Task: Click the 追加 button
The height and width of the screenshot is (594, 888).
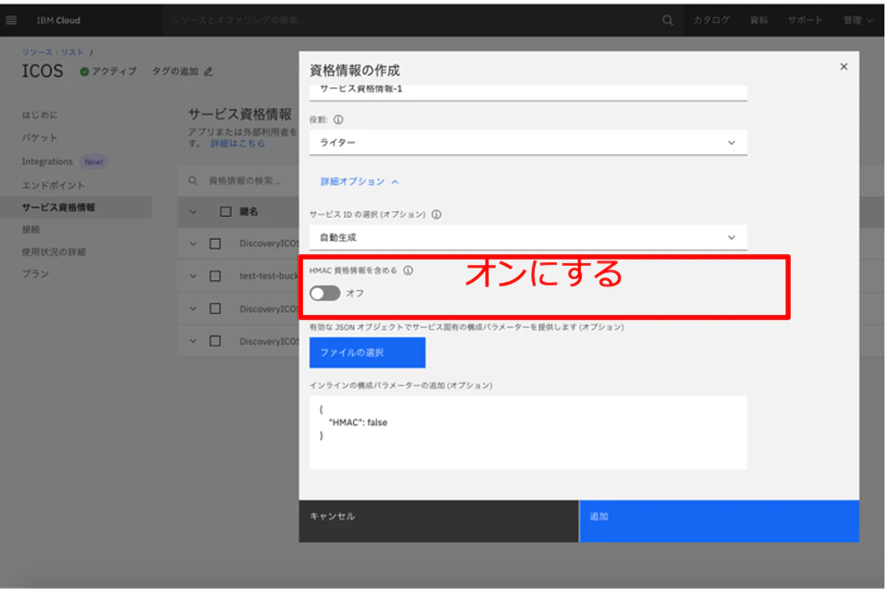Action: click(x=719, y=521)
